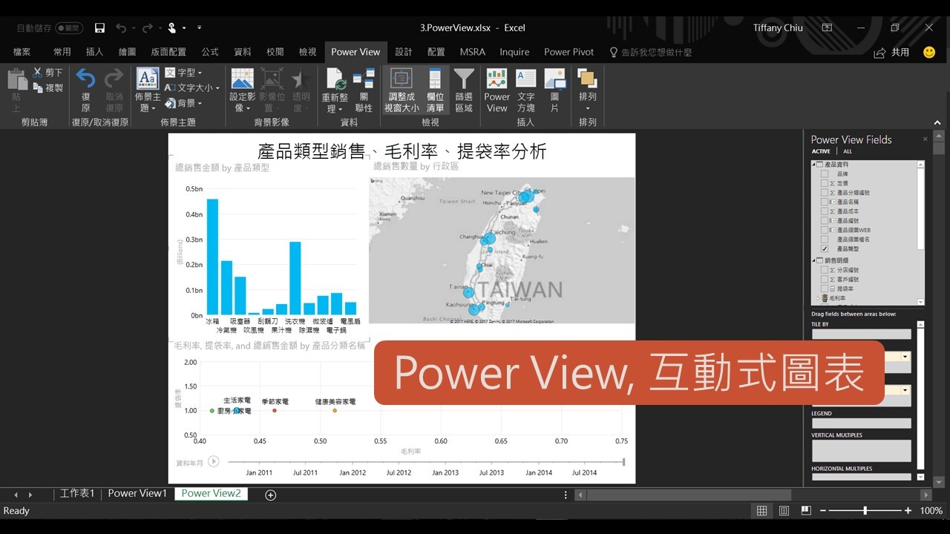Screen dimensions: 950x534
Task: Click the 剪下 (Cut) scissors icon
Action: 37,73
